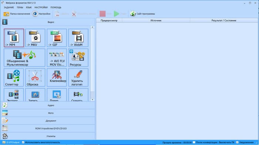Click the red Stop square button
This screenshot has width=259, height=145.
pos(102,14)
